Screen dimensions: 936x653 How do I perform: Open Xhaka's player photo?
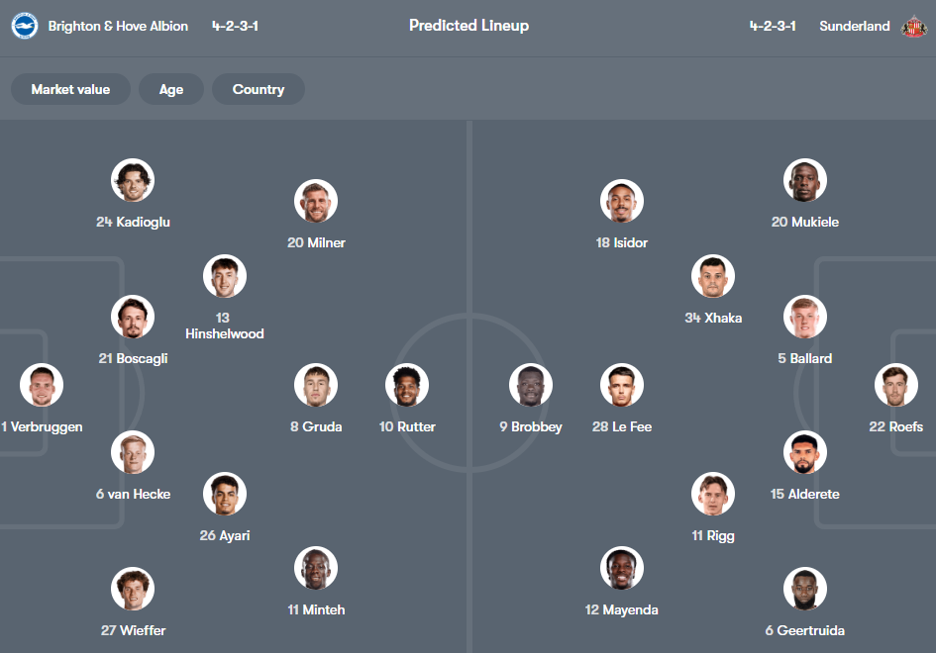tap(713, 276)
